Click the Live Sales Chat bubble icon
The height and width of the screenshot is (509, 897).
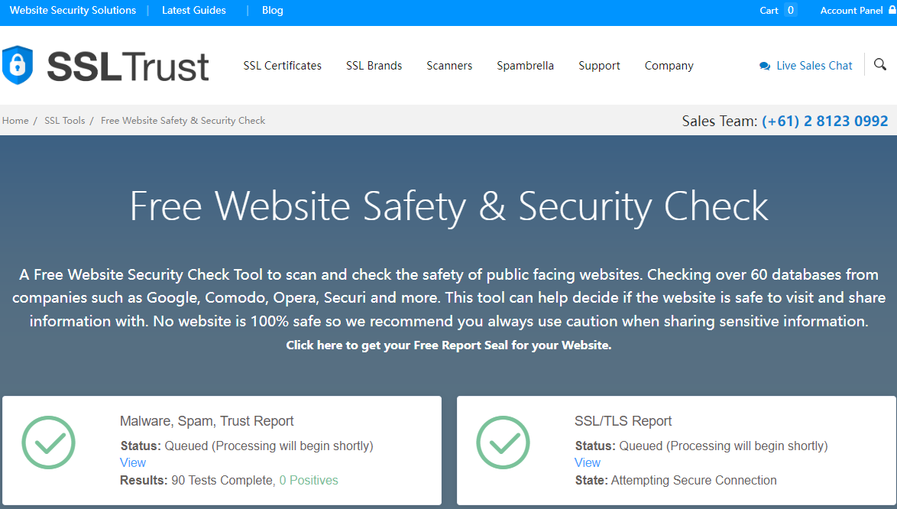tap(765, 66)
